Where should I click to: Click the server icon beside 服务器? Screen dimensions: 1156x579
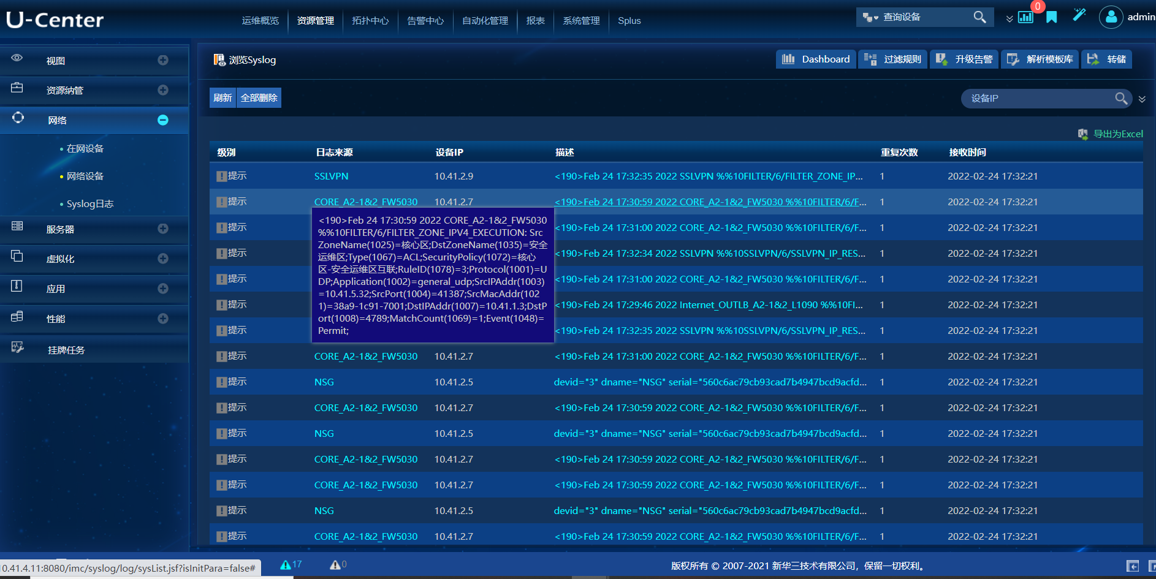click(x=17, y=226)
